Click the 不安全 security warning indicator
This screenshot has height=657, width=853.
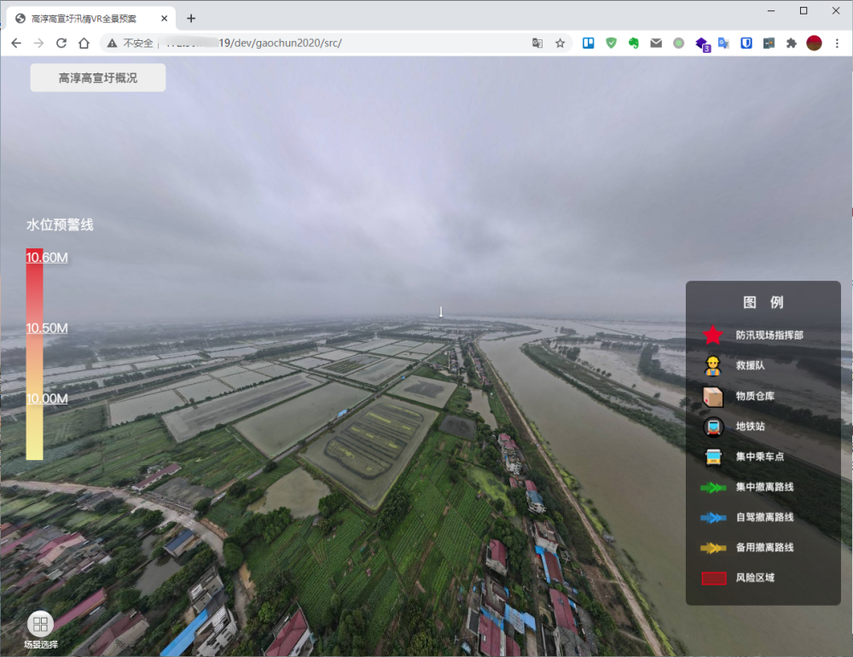(x=130, y=43)
